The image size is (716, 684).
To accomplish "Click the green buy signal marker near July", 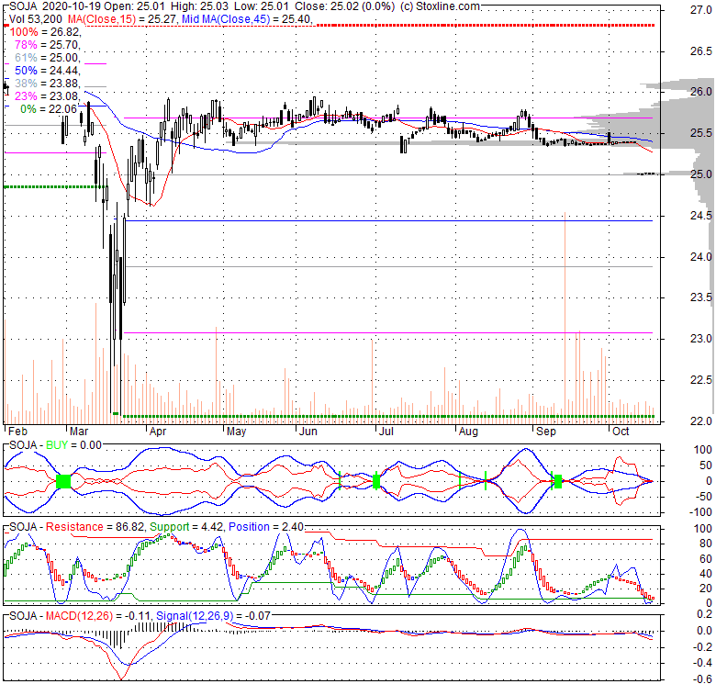I will tap(376, 481).
